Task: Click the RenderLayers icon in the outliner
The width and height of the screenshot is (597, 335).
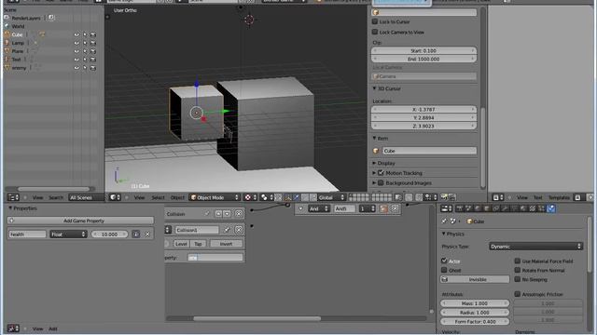Action: coord(7,18)
